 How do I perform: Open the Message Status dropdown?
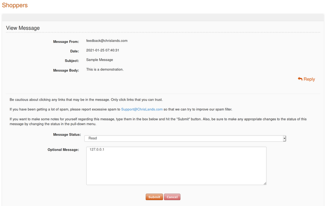(185, 138)
